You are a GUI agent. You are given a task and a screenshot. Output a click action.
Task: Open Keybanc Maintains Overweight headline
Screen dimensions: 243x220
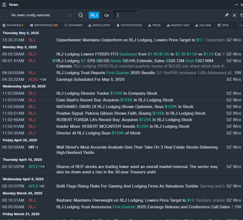point(126,200)
